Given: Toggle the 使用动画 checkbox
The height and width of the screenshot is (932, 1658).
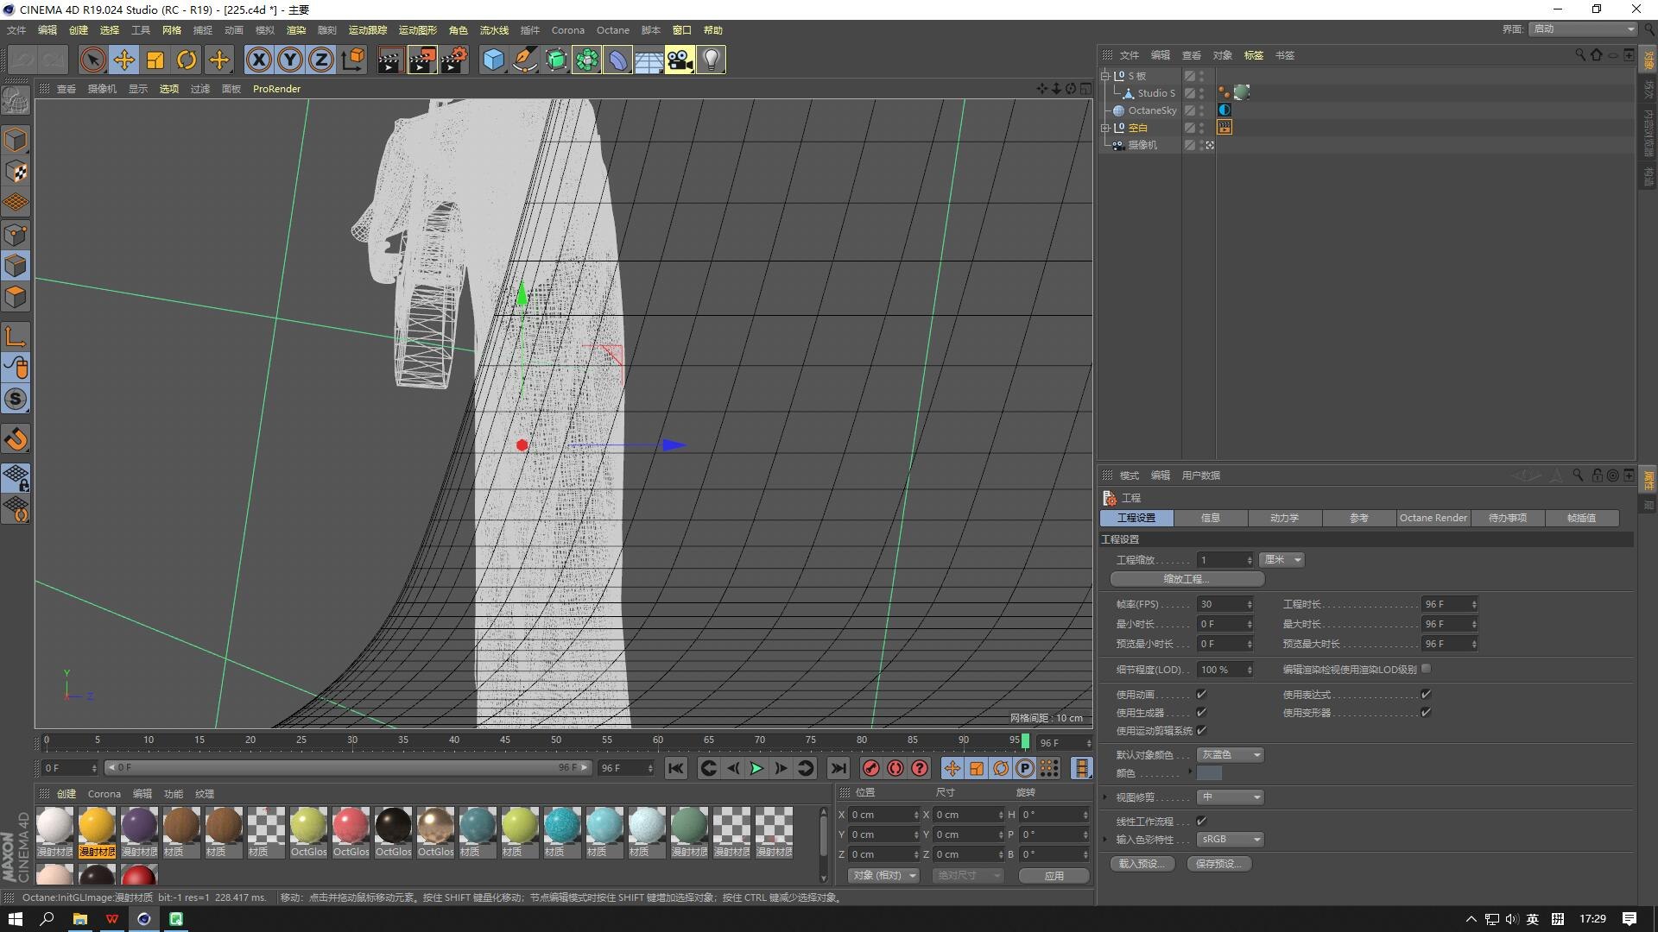Looking at the screenshot, I should pos(1201,694).
